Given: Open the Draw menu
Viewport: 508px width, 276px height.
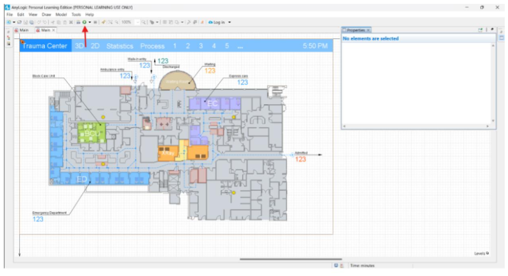Looking at the screenshot, I should coord(46,15).
